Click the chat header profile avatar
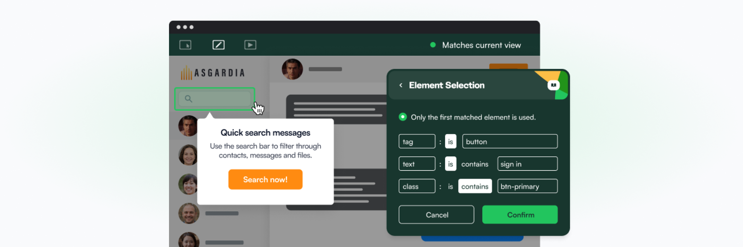 click(x=292, y=69)
